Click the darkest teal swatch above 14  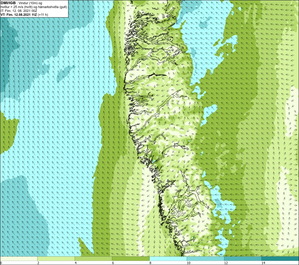pyautogui.click(x=280, y=259)
